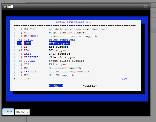The height and width of the screenshot is (122, 156).
Task: Click 'GD library support' description
Action: click(65, 68)
